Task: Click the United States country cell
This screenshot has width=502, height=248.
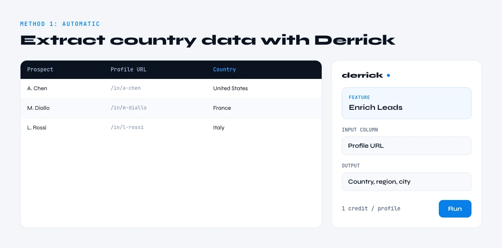Action: tap(231, 89)
